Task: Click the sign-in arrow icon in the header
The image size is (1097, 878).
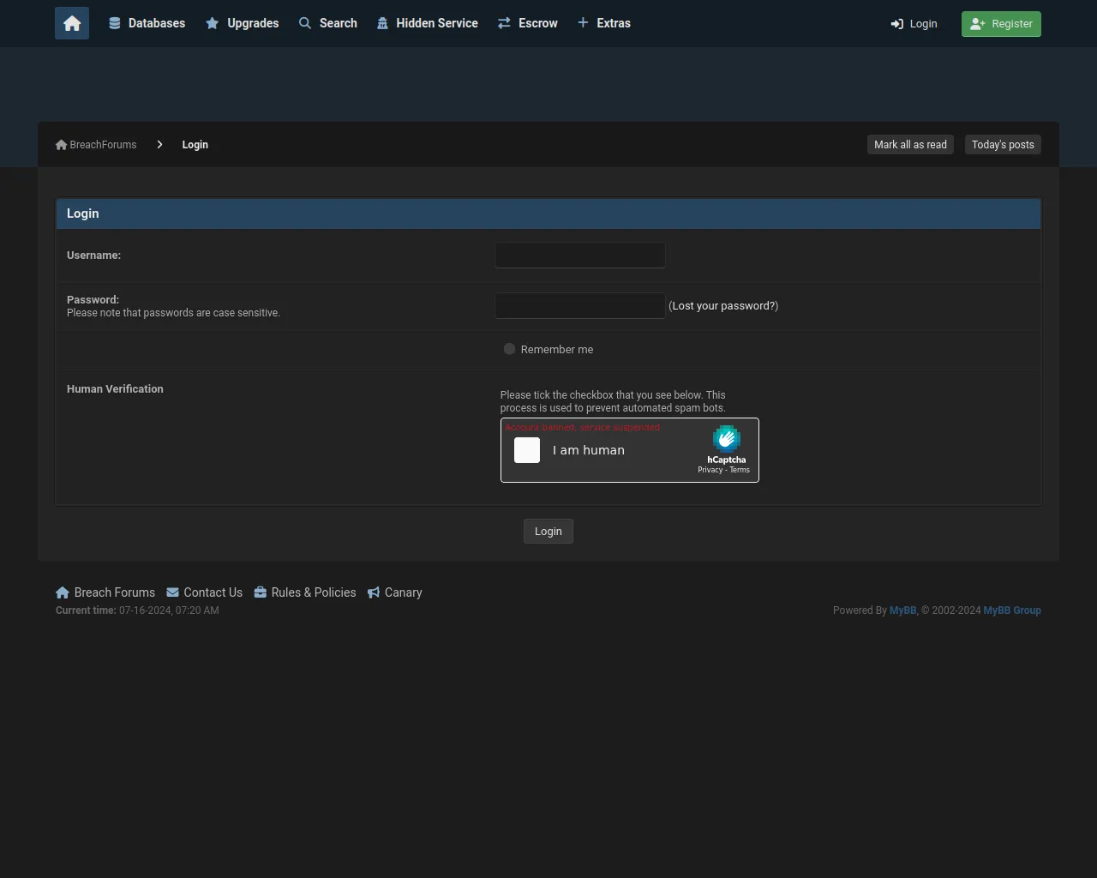Action: [897, 24]
